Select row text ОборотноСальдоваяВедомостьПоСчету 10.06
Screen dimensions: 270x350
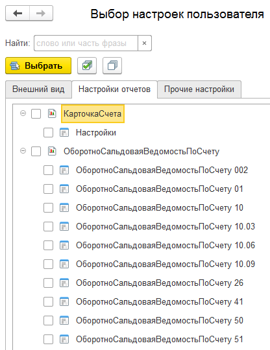point(166,245)
